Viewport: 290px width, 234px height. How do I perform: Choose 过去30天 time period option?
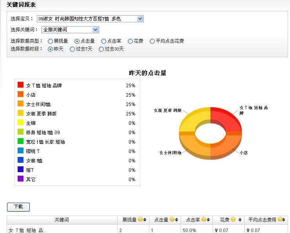coord(101,49)
